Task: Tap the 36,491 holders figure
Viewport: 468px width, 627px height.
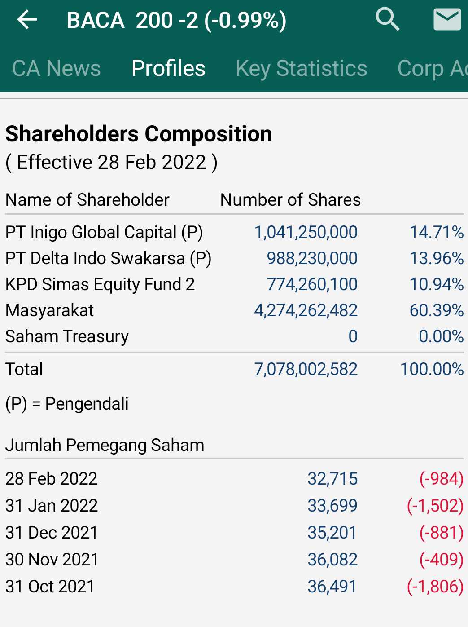Action: coord(332,587)
